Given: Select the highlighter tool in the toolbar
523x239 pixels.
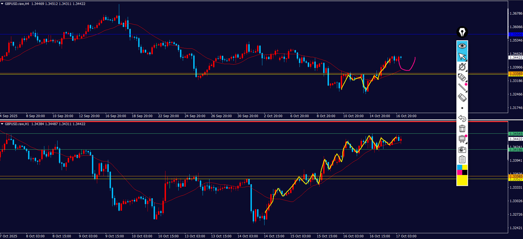Looking at the screenshot, I should 462,77.
